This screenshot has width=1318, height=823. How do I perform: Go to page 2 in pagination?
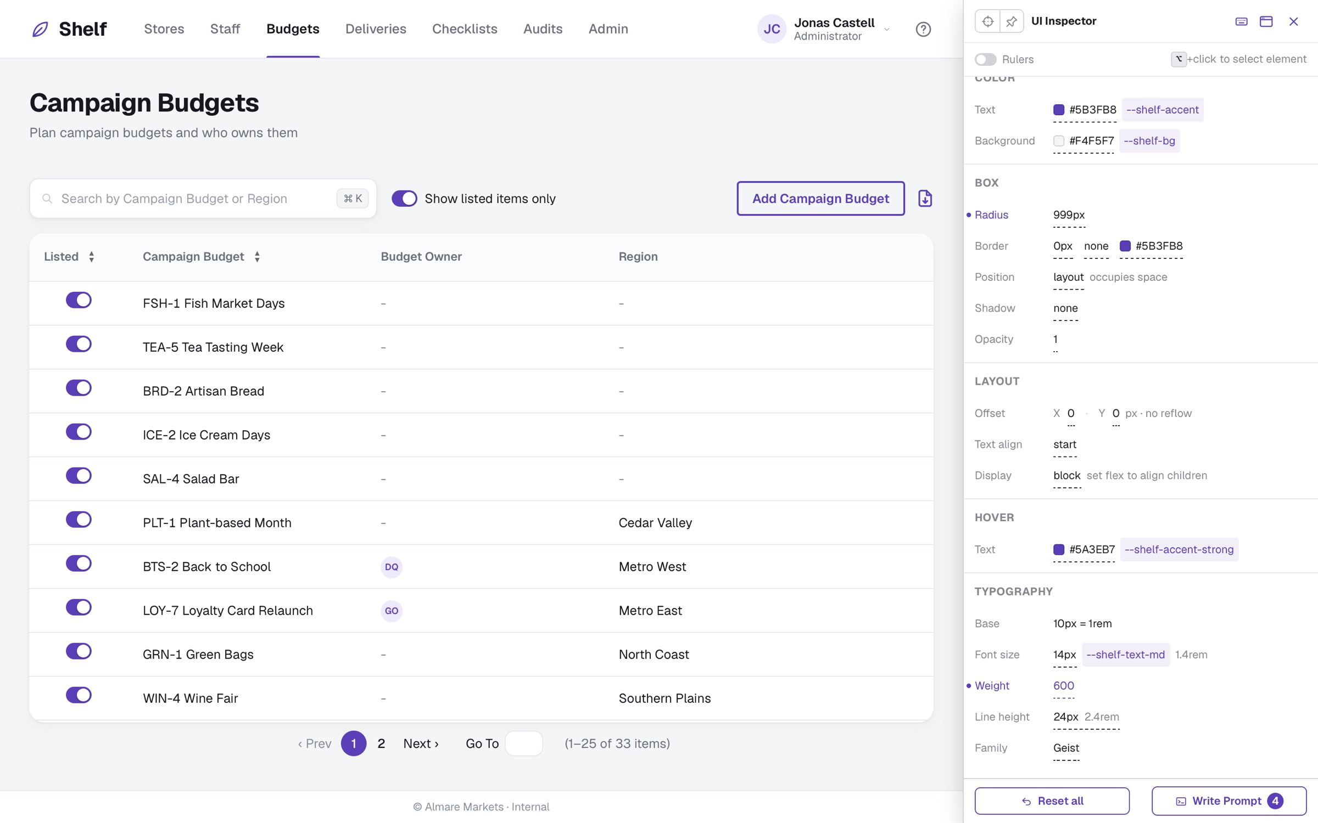(x=381, y=743)
